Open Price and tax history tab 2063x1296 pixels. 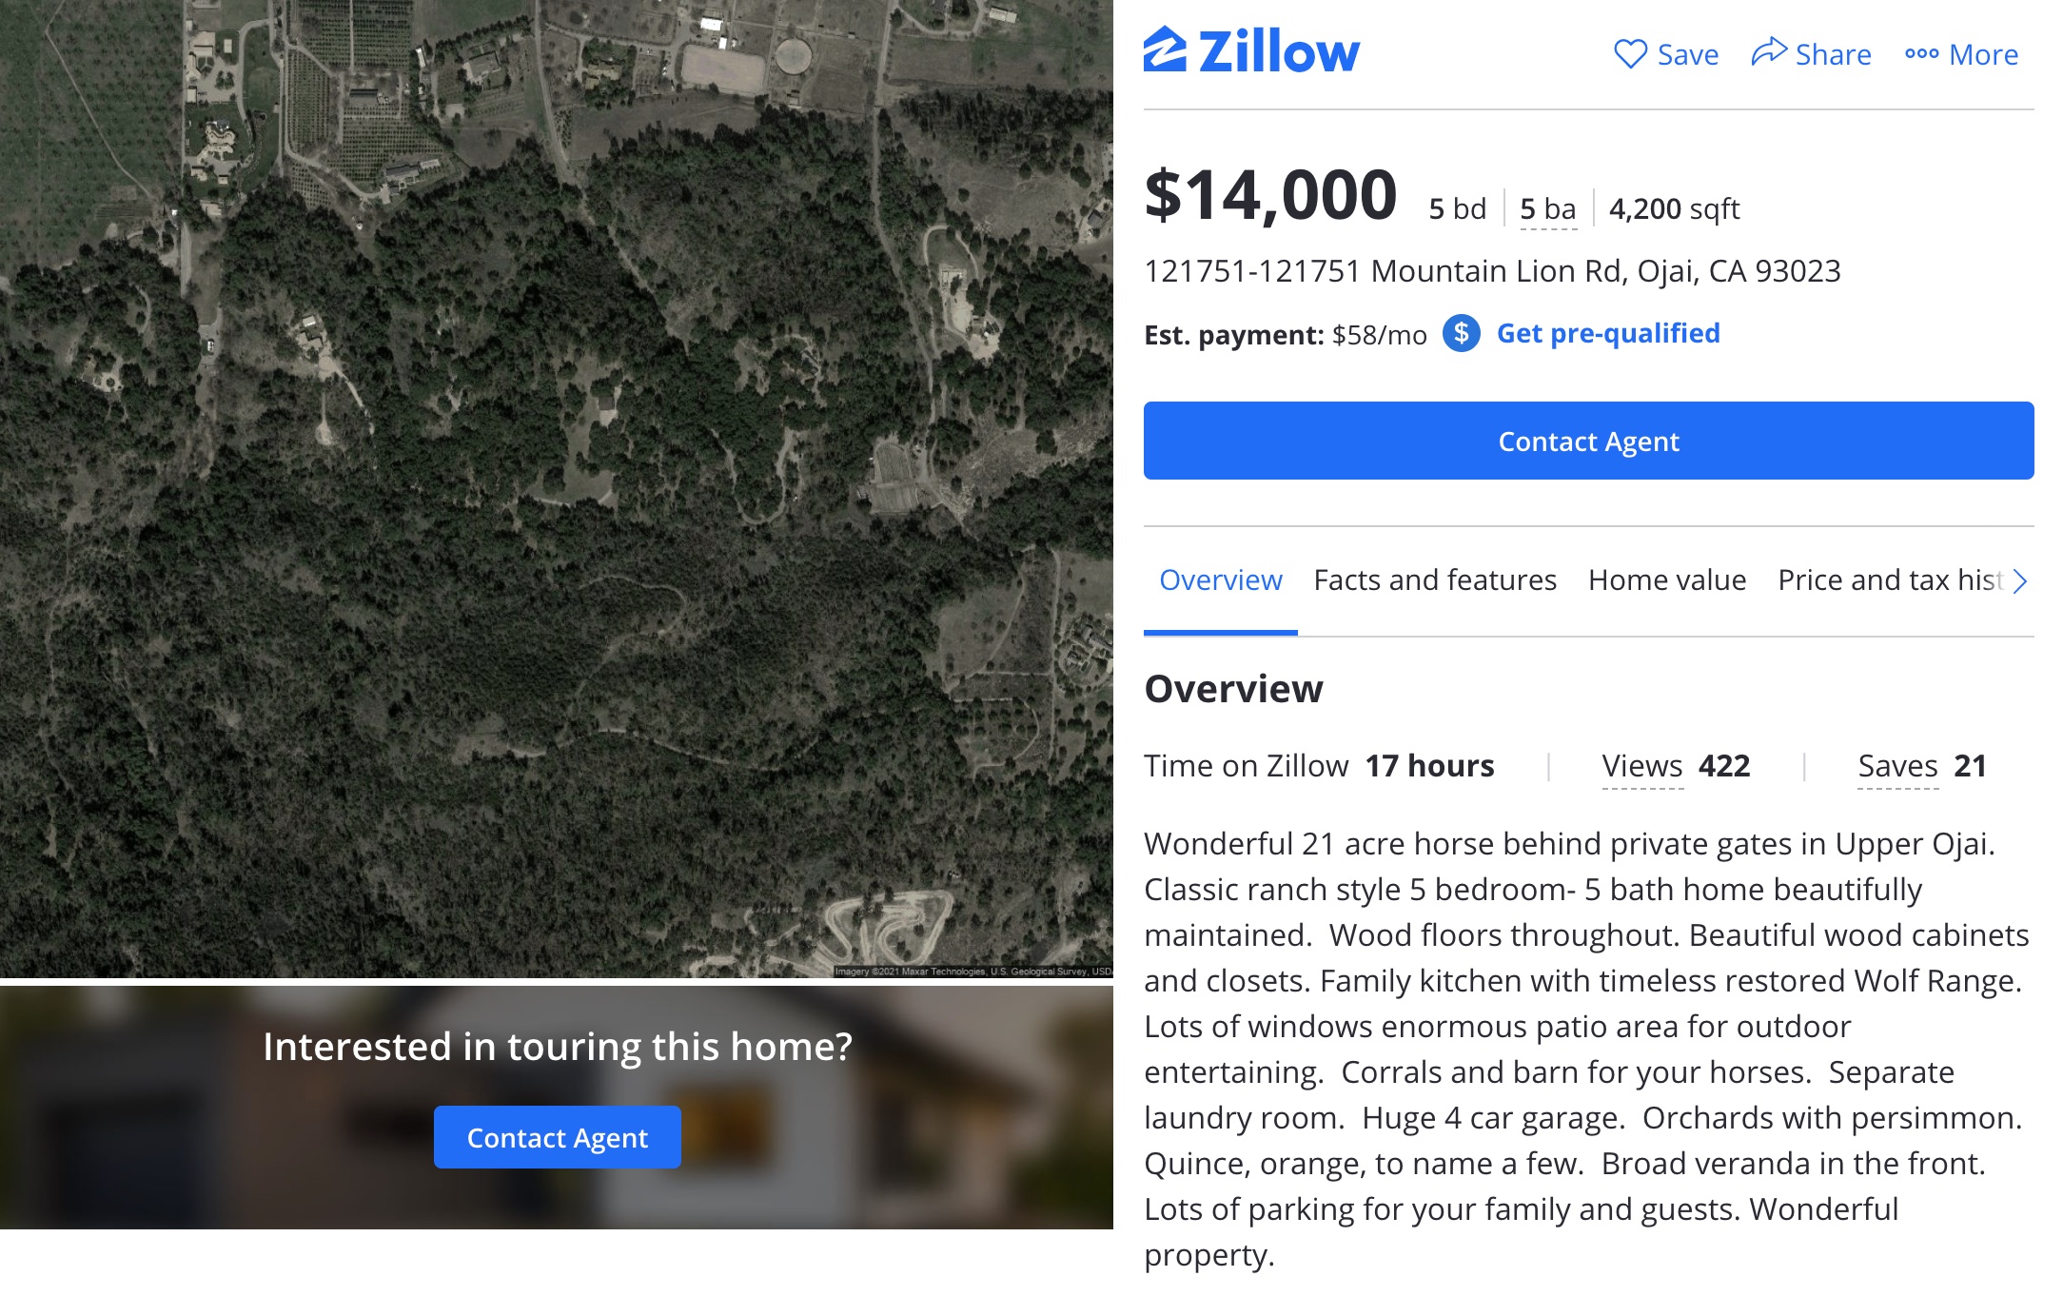1889,580
